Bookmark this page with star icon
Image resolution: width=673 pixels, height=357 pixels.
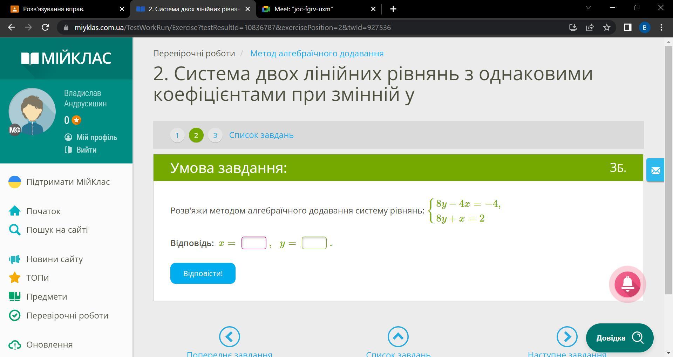point(607,27)
